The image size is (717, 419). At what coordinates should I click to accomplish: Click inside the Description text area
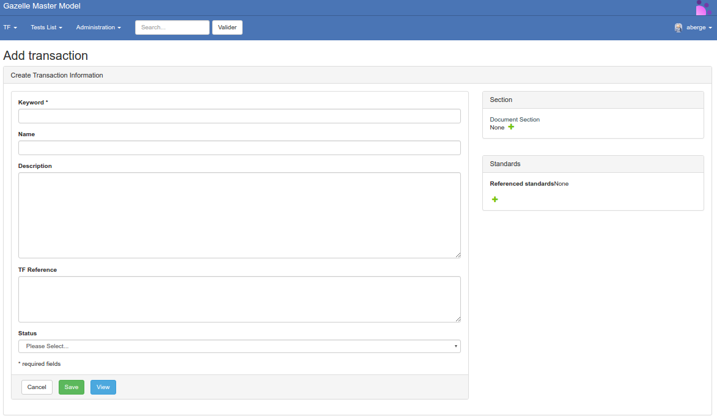pyautogui.click(x=239, y=215)
